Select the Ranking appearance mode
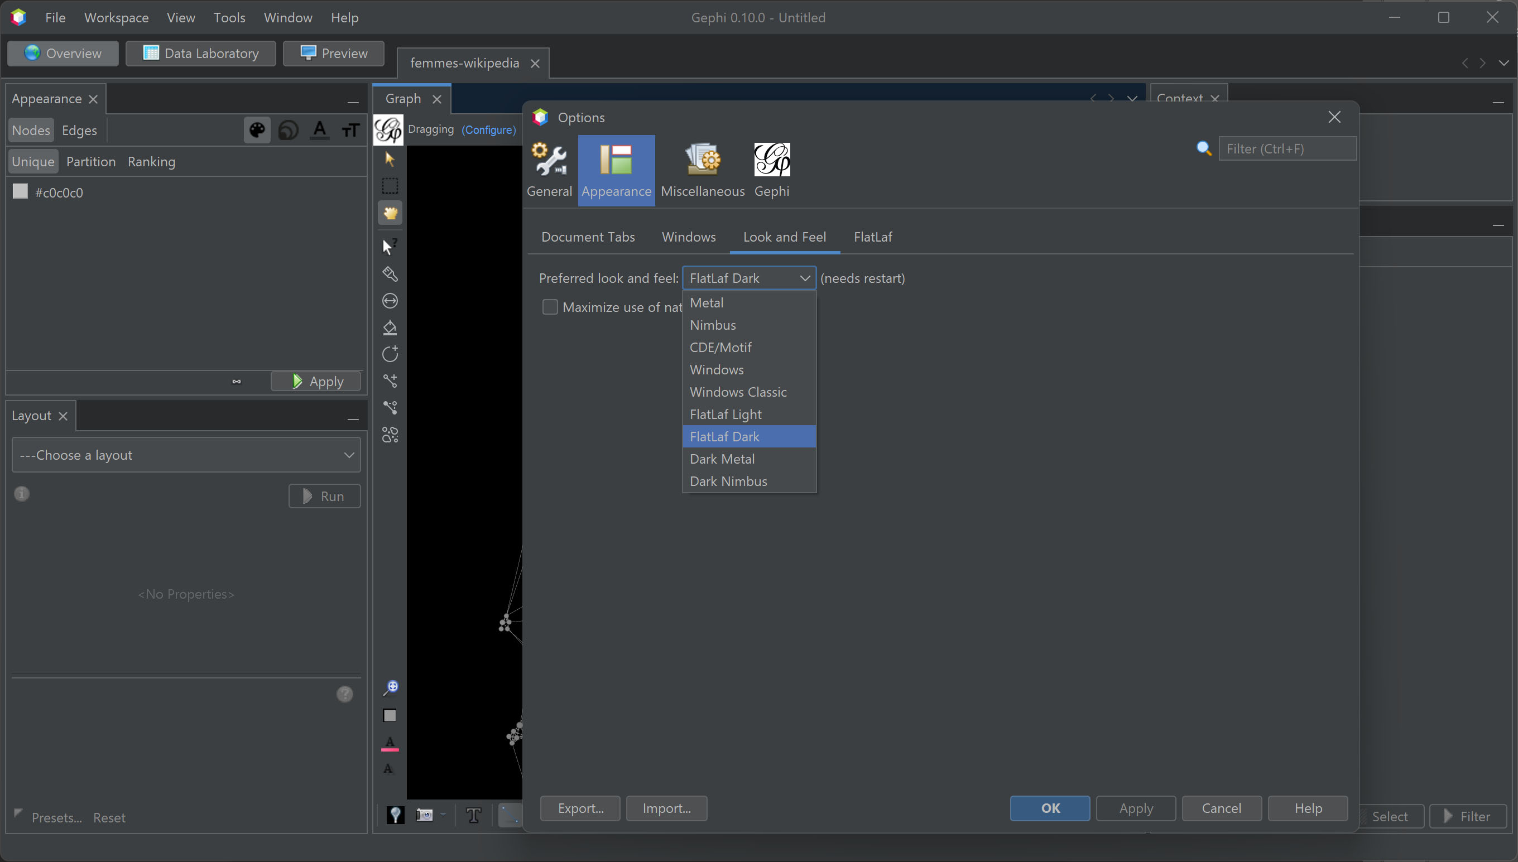This screenshot has width=1518, height=862. coord(152,161)
